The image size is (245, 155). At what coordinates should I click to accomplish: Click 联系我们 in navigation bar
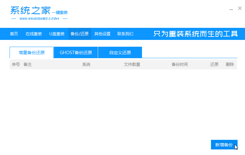[x=125, y=34]
